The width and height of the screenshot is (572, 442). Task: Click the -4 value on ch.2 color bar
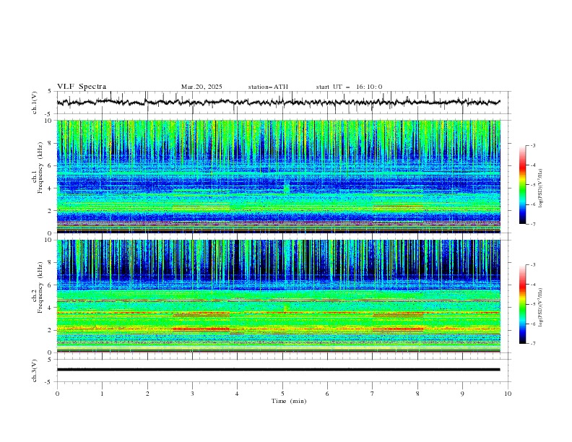click(x=533, y=285)
